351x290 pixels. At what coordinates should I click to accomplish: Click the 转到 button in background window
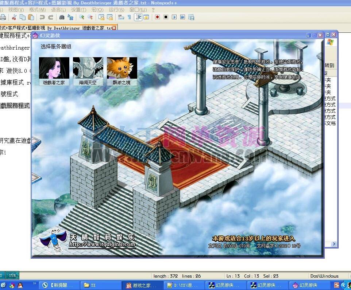(329, 65)
